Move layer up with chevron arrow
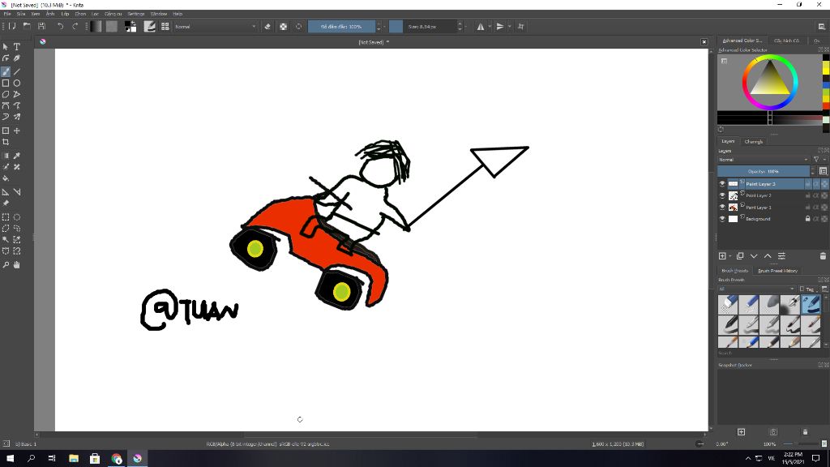 click(x=768, y=256)
